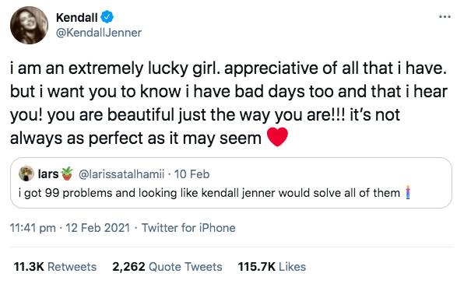The width and height of the screenshot is (464, 284).
Task: Click the @KendallJenner handle
Action: [99, 33]
